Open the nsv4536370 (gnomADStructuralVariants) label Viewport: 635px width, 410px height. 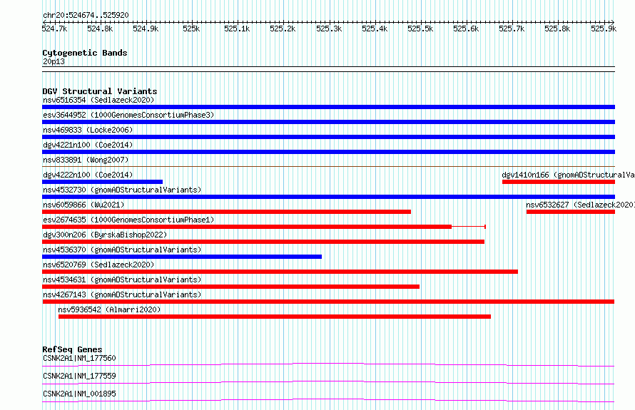coord(122,250)
